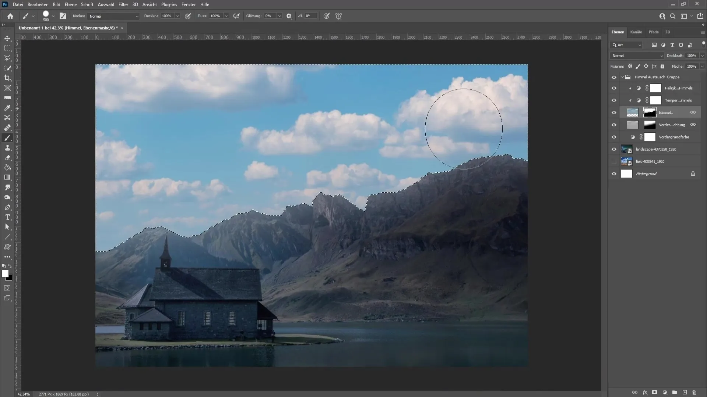Image resolution: width=707 pixels, height=397 pixels.
Task: Open the brush settings panel
Action: [x=63, y=16]
